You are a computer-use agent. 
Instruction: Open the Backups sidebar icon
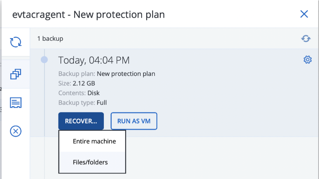pos(16,74)
